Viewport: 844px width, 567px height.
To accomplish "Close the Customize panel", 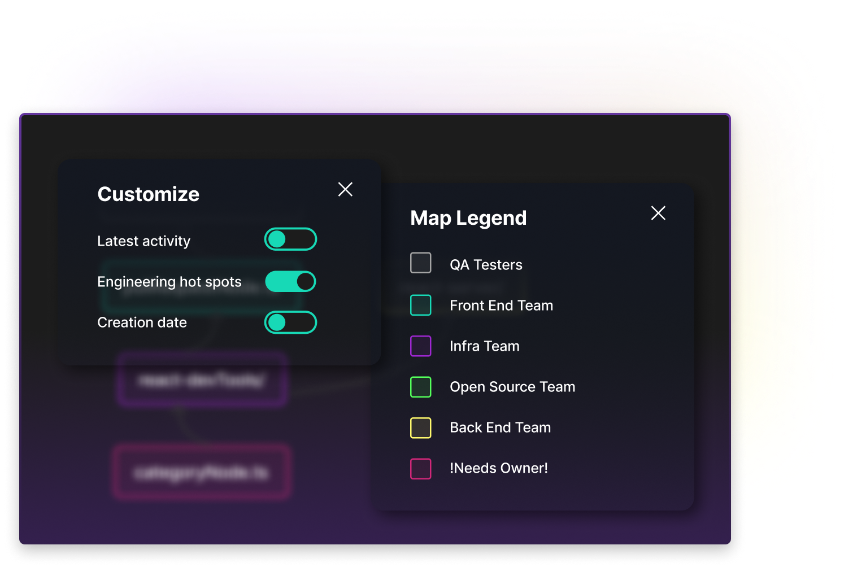I will pyautogui.click(x=345, y=189).
